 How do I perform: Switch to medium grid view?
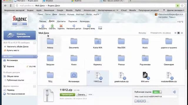179,33
